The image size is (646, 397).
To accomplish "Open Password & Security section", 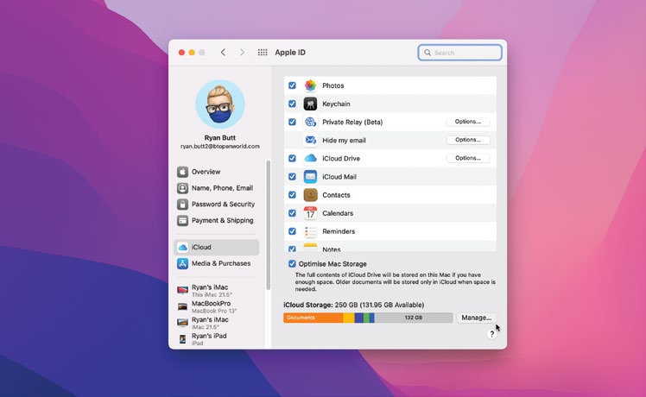I will (216, 205).
